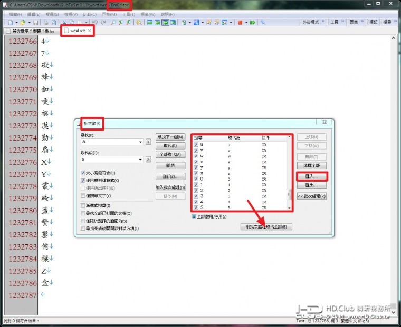401x327 pixels.
Task: Click the Undo arrow icon
Action: (95, 23)
